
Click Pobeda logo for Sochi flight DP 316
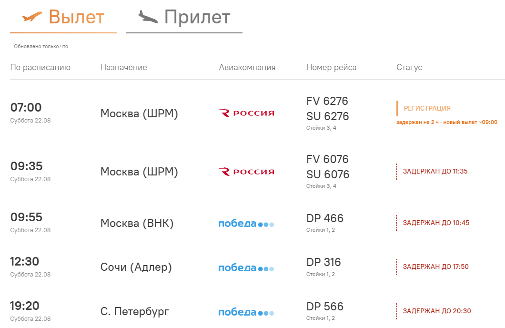[x=246, y=267]
